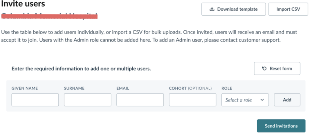This screenshot has width=310, height=135.
Task: Click the Download template text
Action: tap(237, 9)
